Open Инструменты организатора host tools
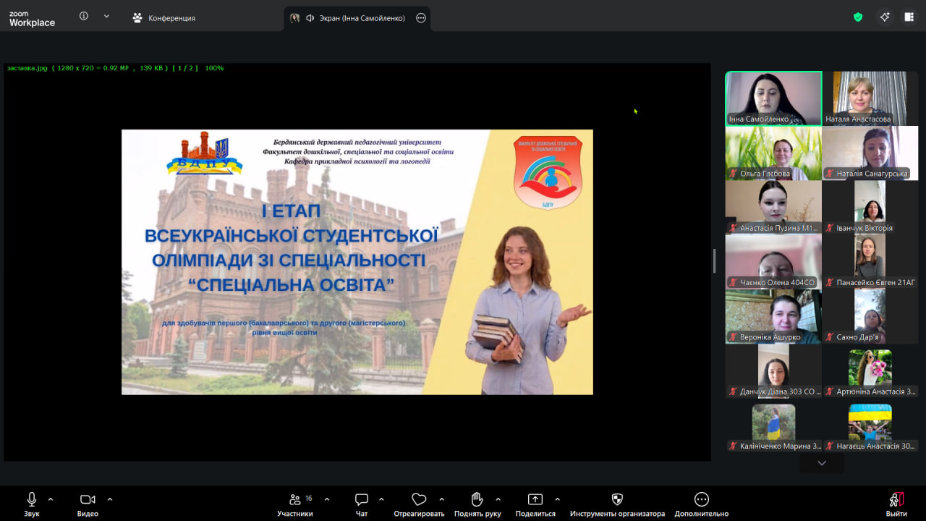Image resolution: width=926 pixels, height=521 pixels. 617,504
